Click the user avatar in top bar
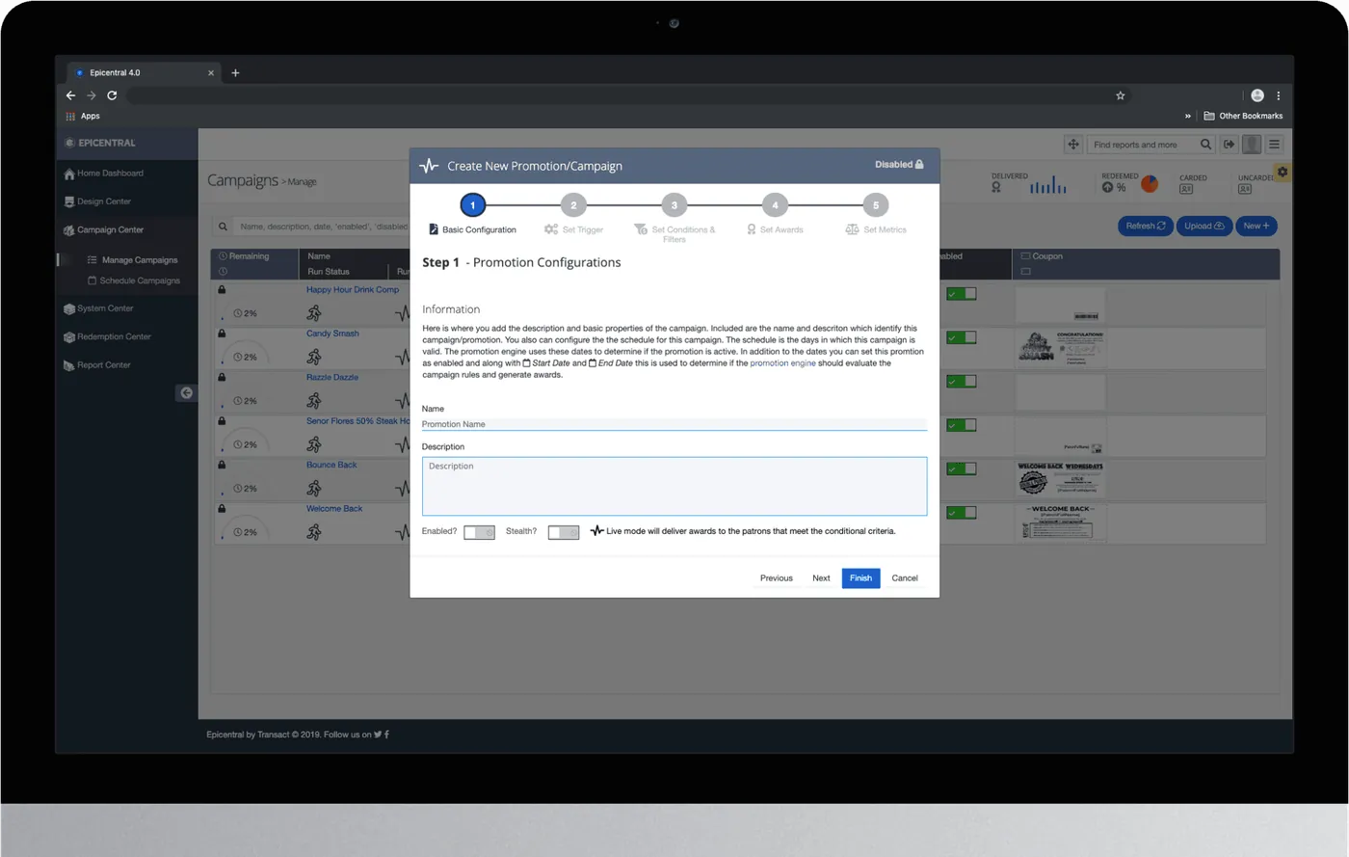Image resolution: width=1349 pixels, height=857 pixels. click(1252, 145)
